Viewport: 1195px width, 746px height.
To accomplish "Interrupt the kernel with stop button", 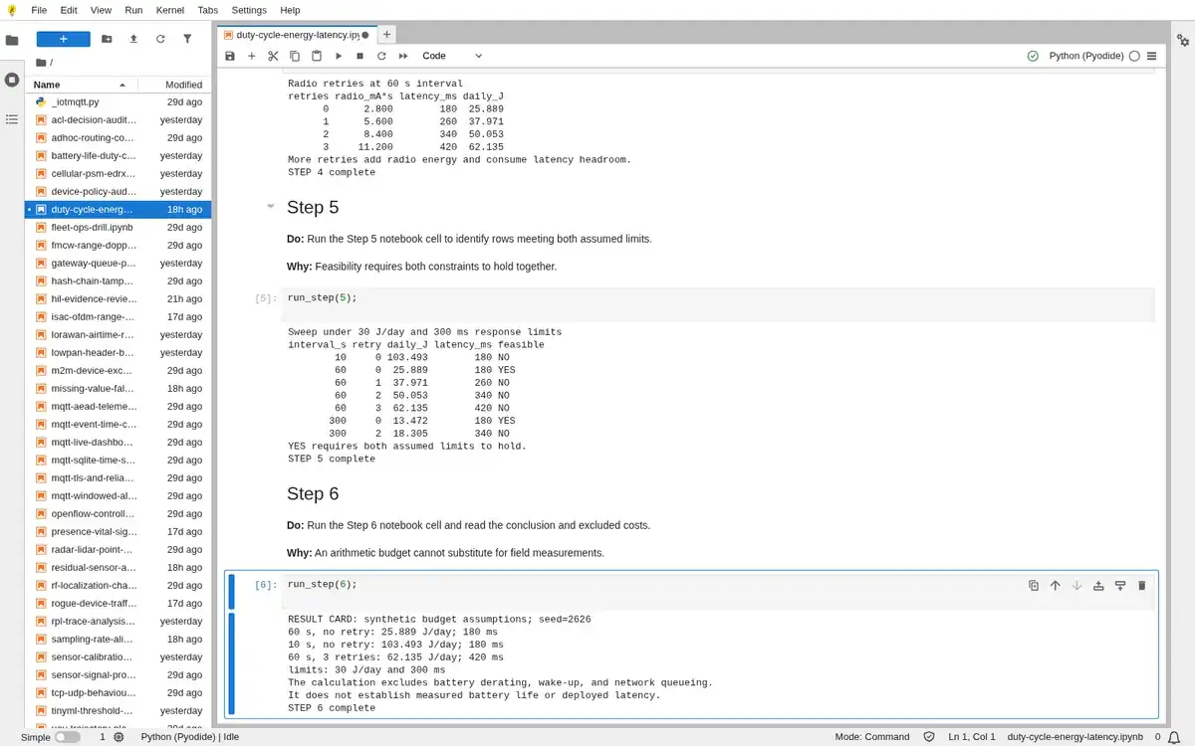I will coord(359,56).
